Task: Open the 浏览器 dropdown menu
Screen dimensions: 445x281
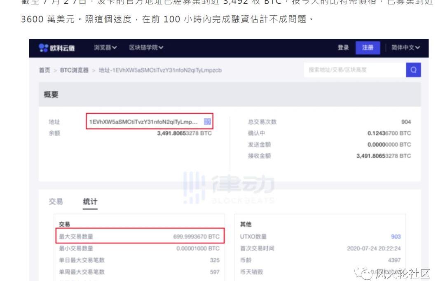Action: pos(105,48)
